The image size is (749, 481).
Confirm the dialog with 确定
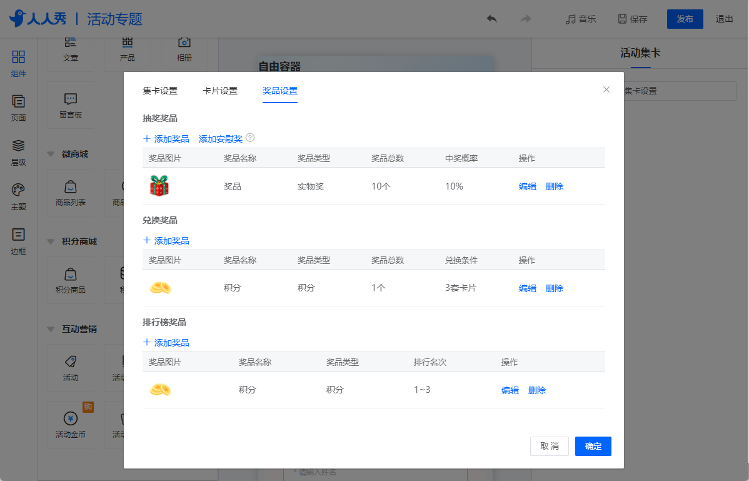593,446
